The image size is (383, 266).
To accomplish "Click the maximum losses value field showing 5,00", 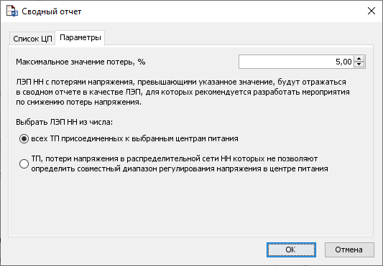I will click(x=296, y=62).
